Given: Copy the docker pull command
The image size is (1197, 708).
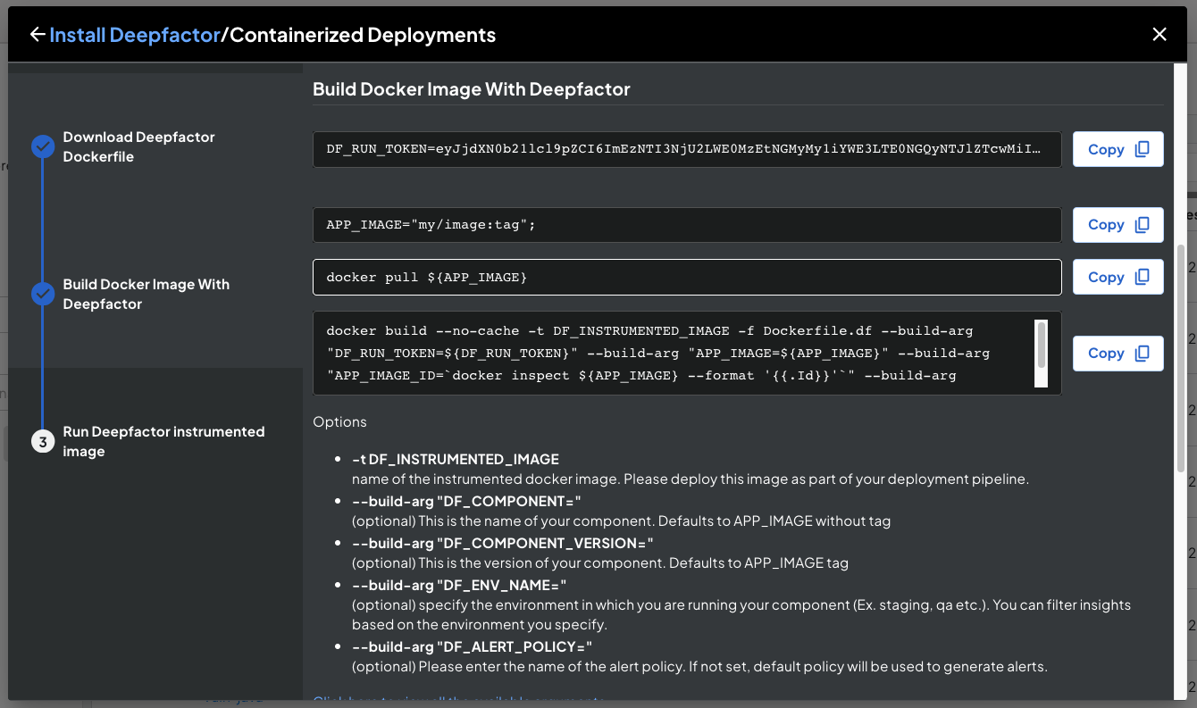Looking at the screenshot, I should 1117,277.
